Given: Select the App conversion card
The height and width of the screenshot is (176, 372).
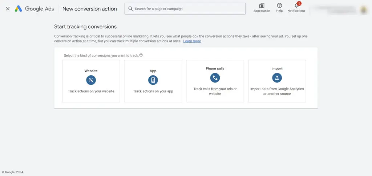Looking at the screenshot, I should pyautogui.click(x=153, y=81).
